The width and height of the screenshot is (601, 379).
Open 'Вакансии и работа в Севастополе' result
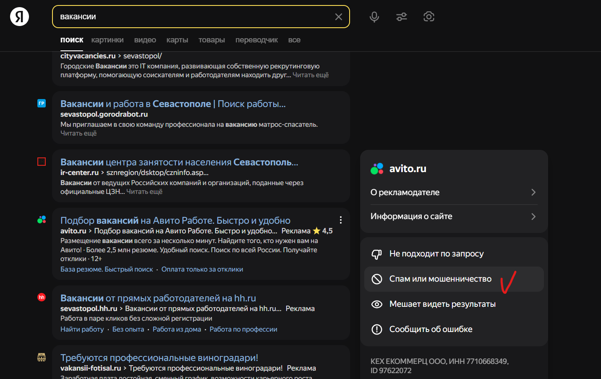(173, 104)
